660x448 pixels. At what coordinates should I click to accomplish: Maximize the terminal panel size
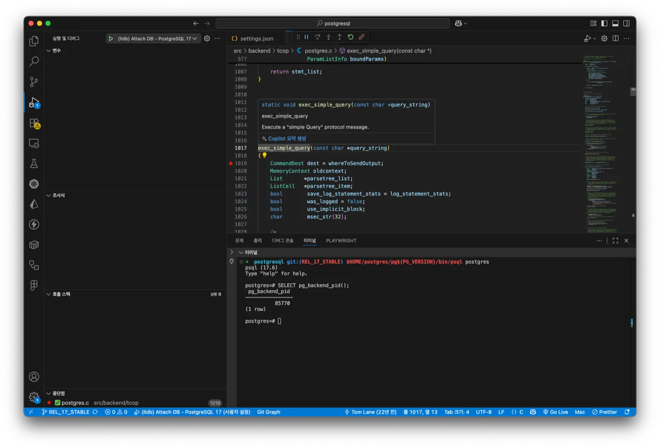(x=615, y=241)
